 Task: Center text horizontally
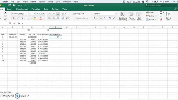[x=54, y=18]
